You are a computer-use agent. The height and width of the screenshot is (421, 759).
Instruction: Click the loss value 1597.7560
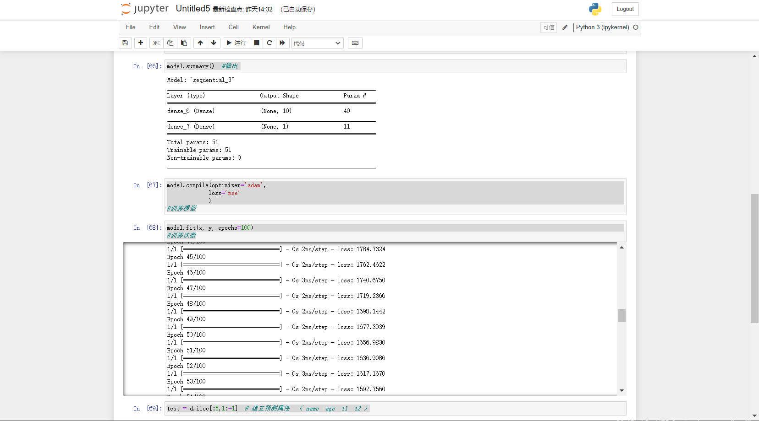(371, 389)
